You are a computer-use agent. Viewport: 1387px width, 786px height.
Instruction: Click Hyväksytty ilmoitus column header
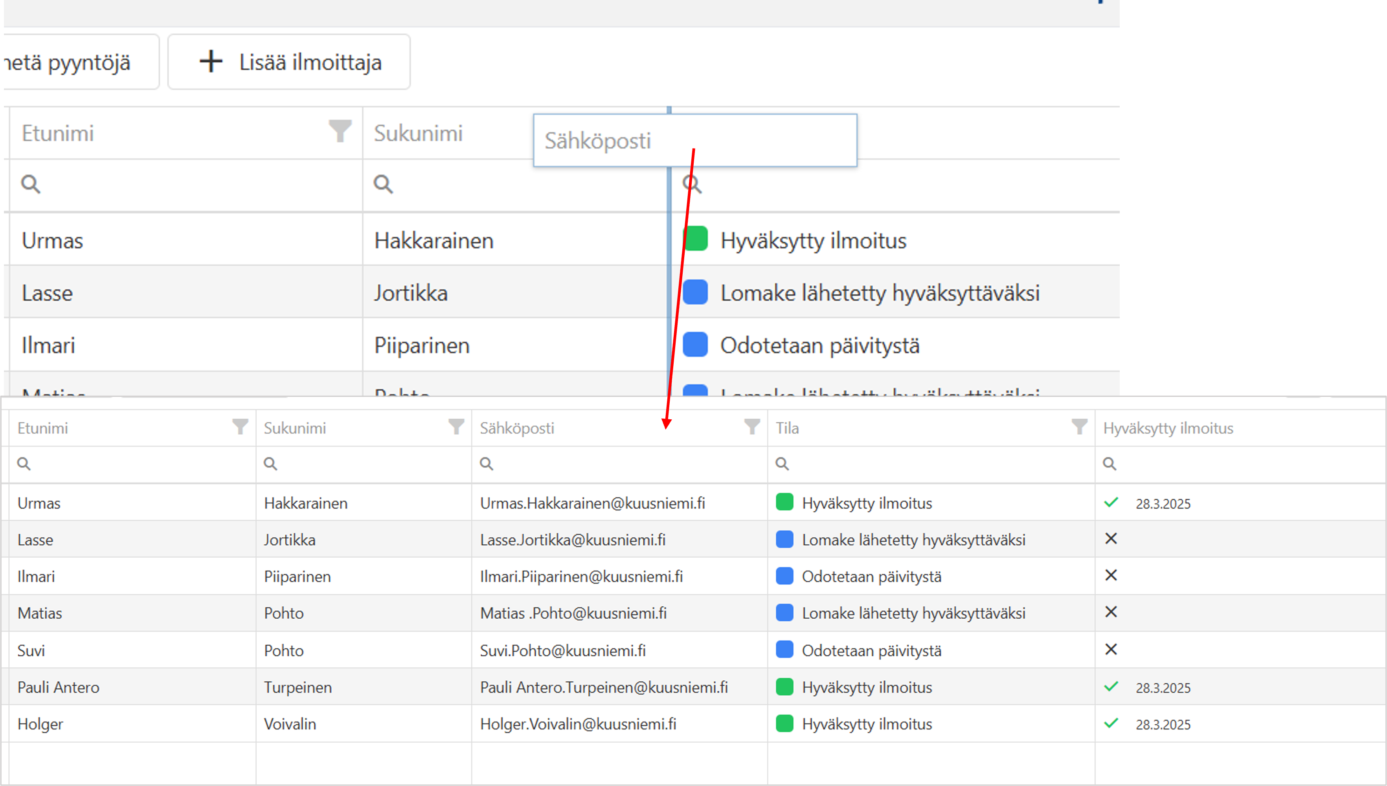coord(1168,428)
